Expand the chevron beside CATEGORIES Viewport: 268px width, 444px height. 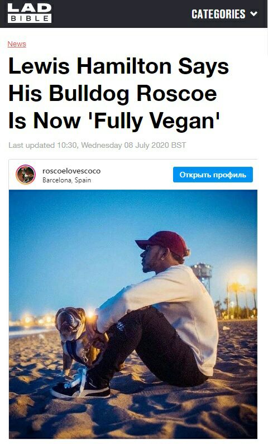(x=253, y=13)
